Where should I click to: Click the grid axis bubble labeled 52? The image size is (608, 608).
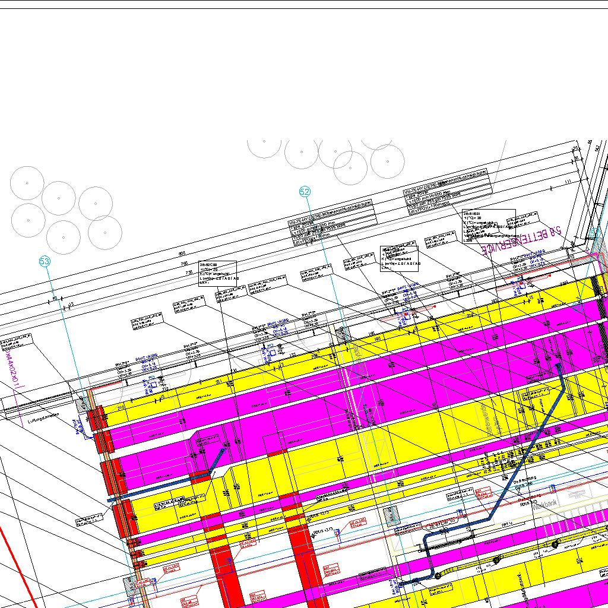(x=305, y=192)
